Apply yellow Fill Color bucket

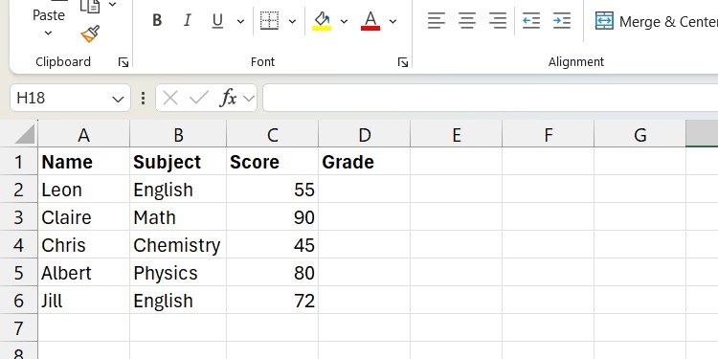pyautogui.click(x=322, y=21)
